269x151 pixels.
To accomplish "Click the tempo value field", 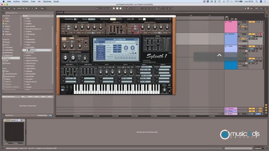I will pyautogui.click(x=19, y=8).
